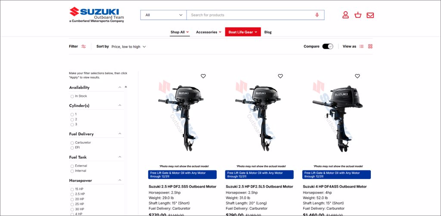The height and width of the screenshot is (216, 441).
Task: Select the 1 cylinder filter option
Action: tap(72, 114)
